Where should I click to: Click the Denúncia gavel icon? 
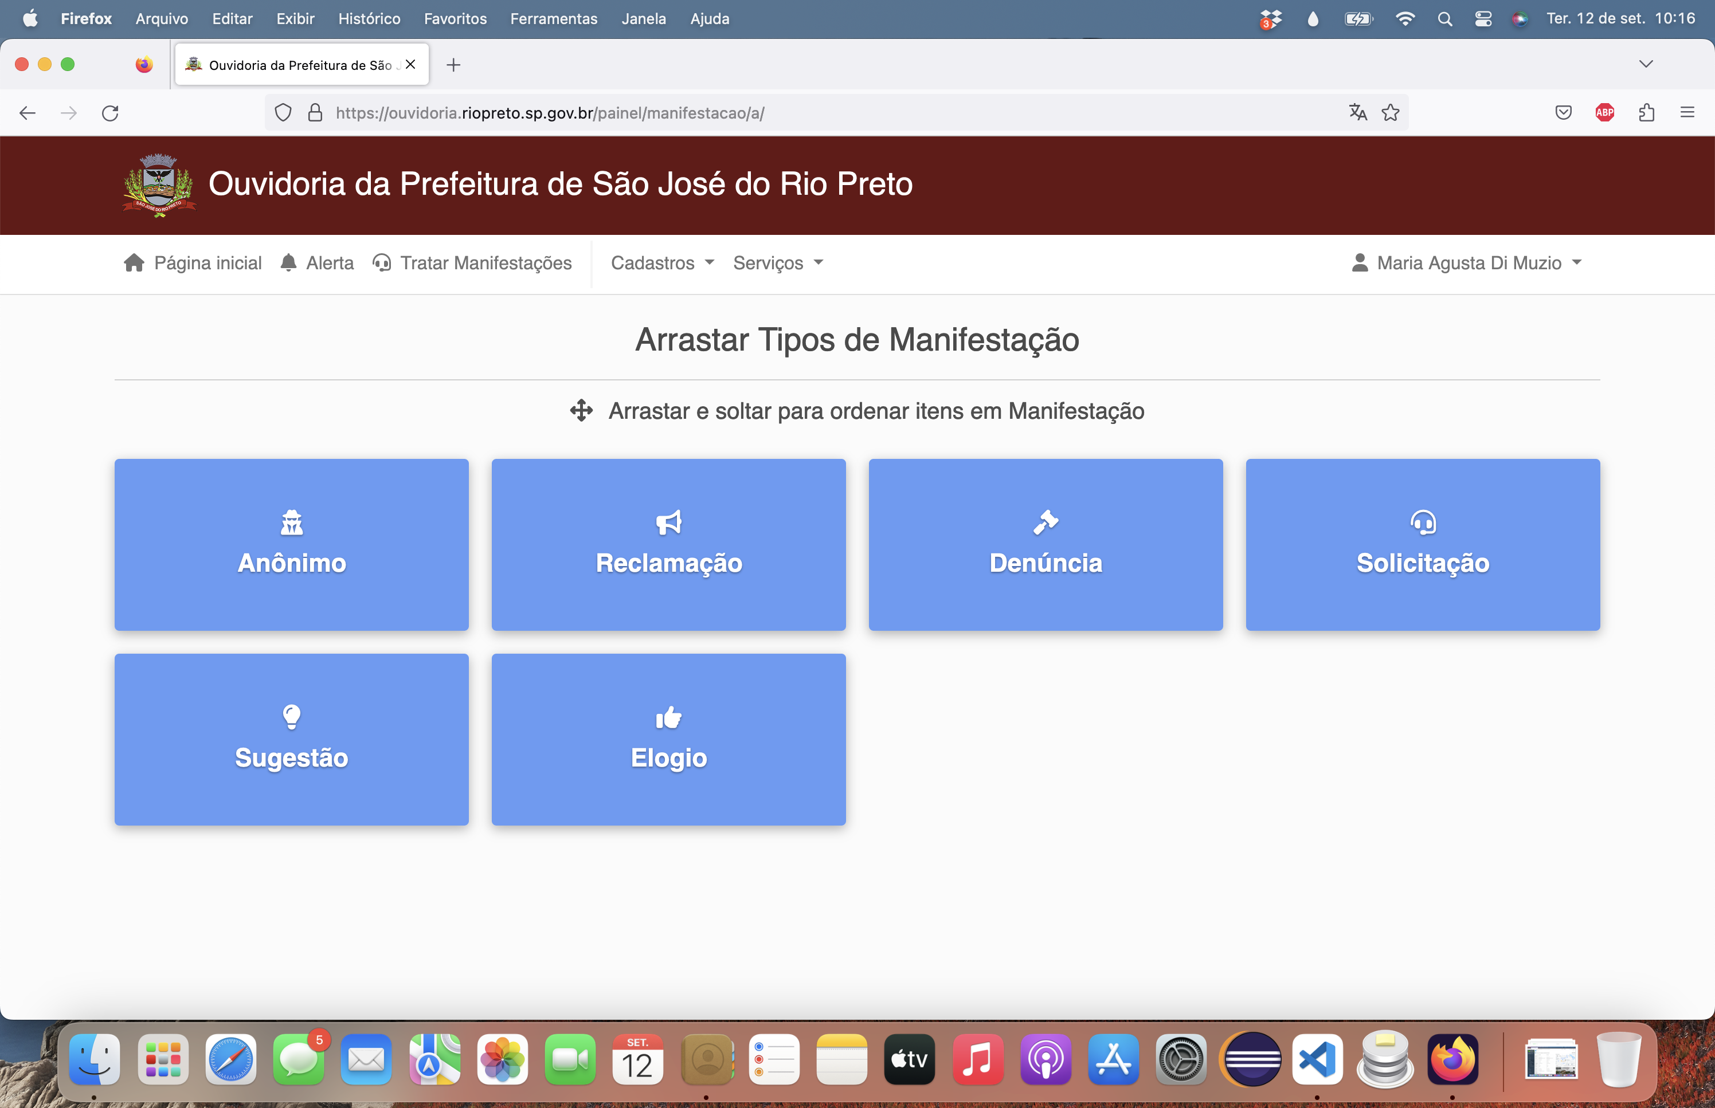point(1045,522)
